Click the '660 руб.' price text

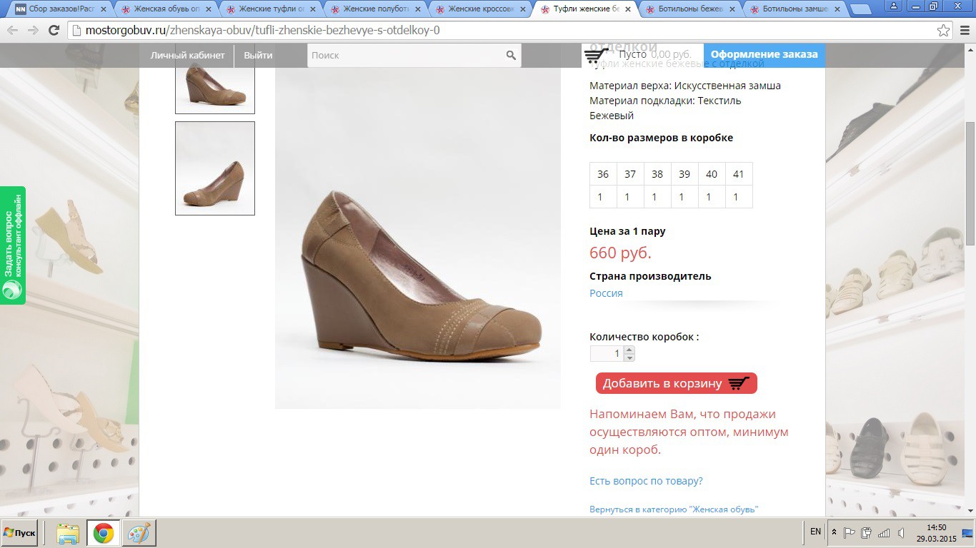620,253
